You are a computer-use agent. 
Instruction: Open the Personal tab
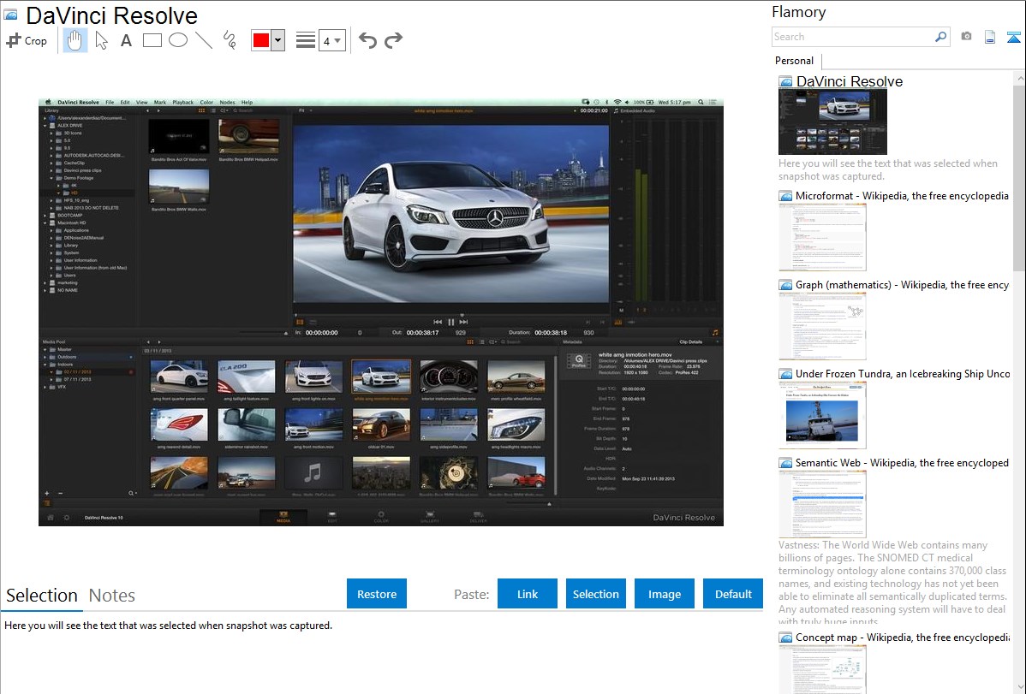coord(794,61)
